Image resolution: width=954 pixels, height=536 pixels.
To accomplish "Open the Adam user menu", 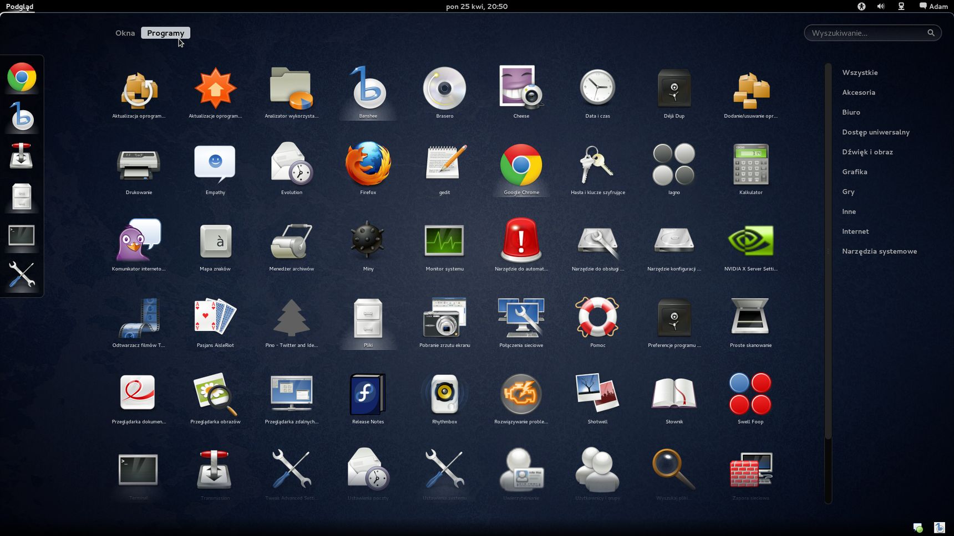I will point(933,6).
